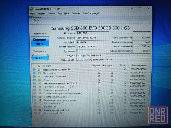Select the Всего записей LBA row
Image resolution: width=171 pixels, height=128 pixels.
[89, 113]
